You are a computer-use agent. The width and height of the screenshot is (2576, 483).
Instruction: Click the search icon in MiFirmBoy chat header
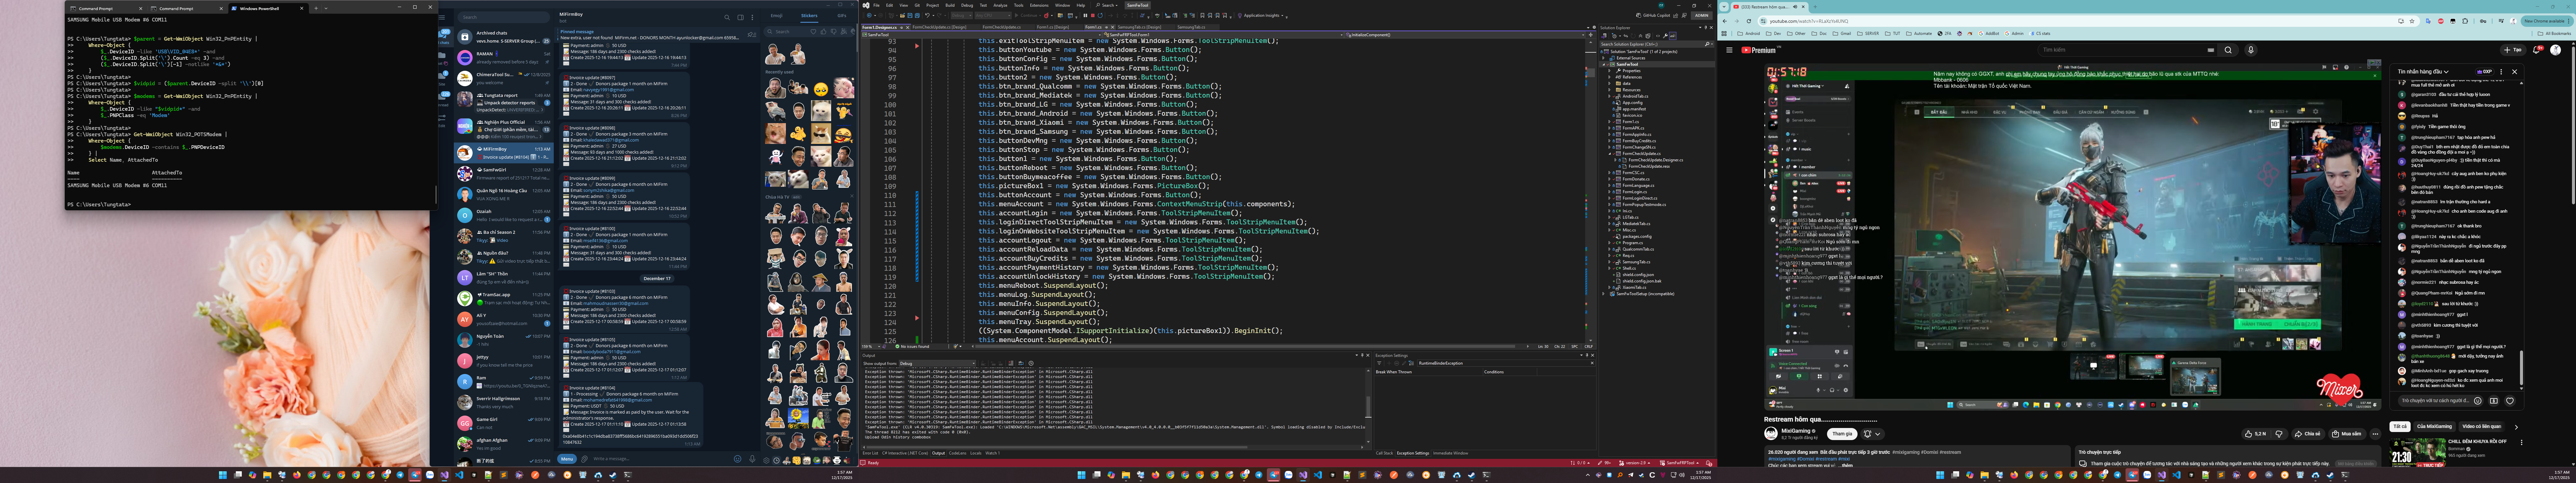pos(728,17)
